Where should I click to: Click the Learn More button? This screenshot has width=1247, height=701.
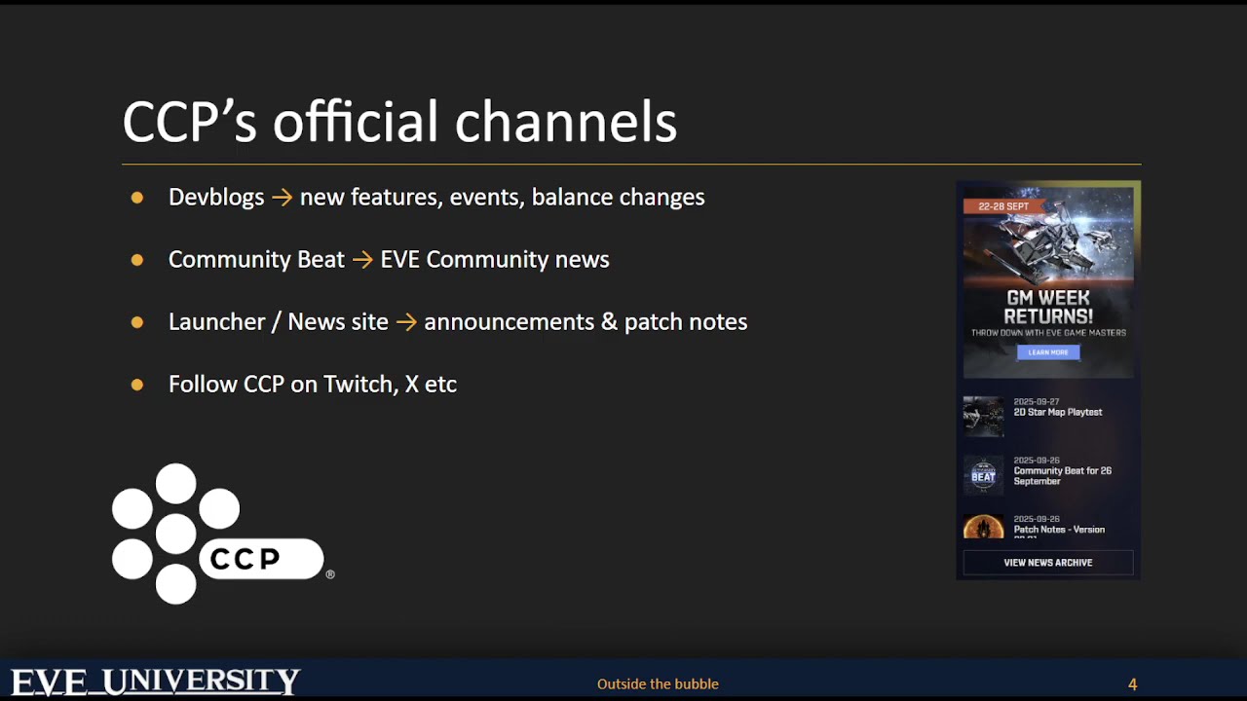pos(1048,352)
